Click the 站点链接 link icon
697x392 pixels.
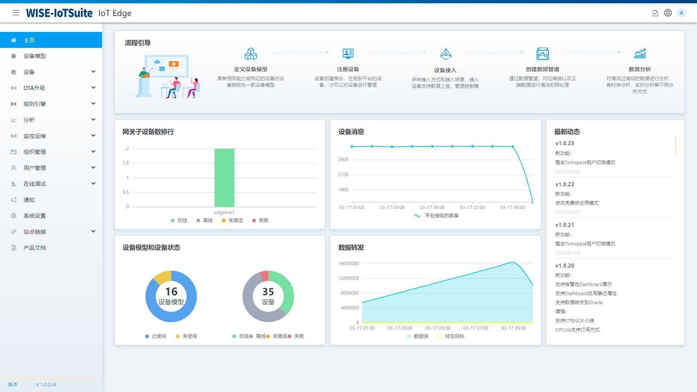(14, 232)
